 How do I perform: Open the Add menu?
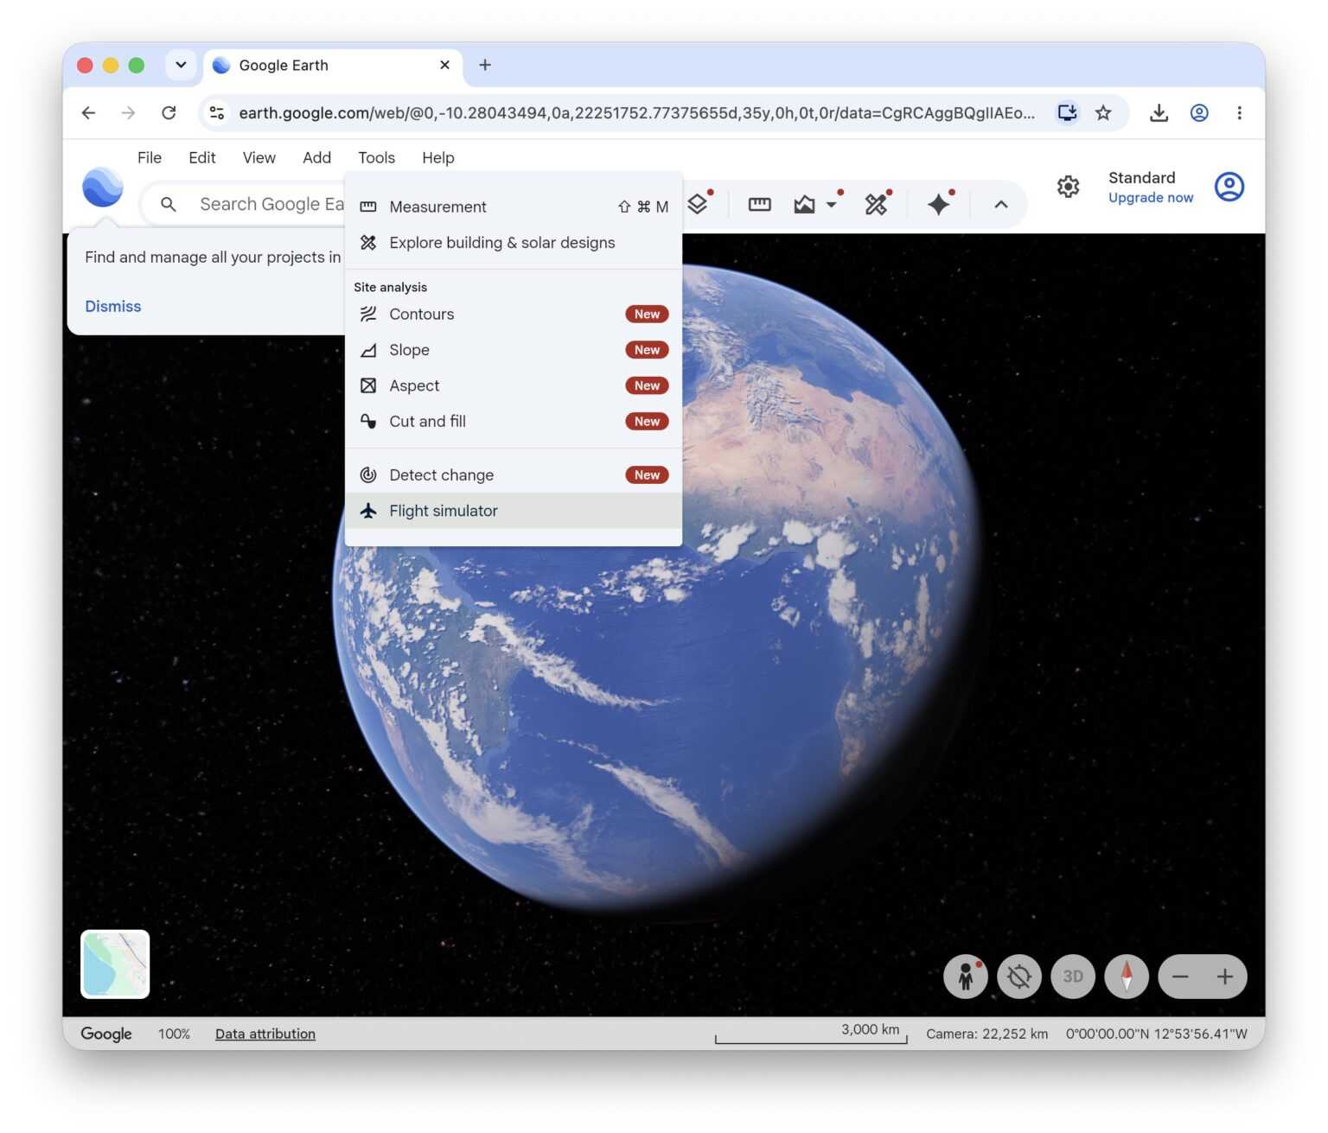[317, 157]
